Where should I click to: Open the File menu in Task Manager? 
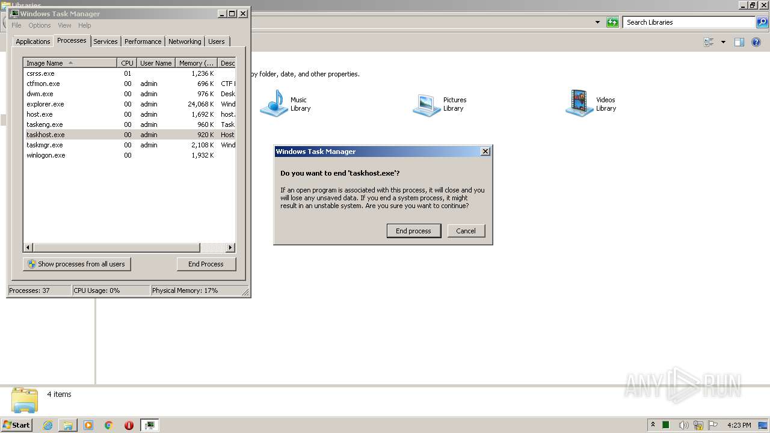pyautogui.click(x=16, y=25)
